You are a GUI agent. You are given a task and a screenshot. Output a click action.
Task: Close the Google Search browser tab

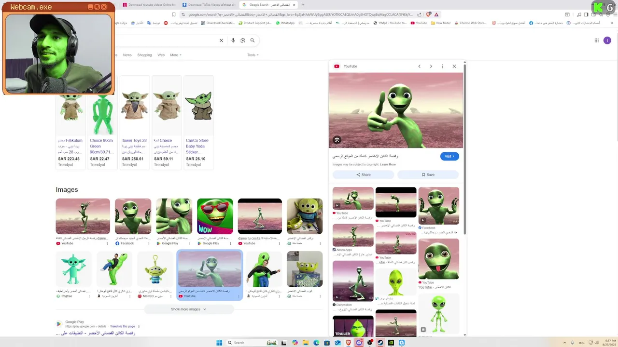pyautogui.click(x=294, y=5)
